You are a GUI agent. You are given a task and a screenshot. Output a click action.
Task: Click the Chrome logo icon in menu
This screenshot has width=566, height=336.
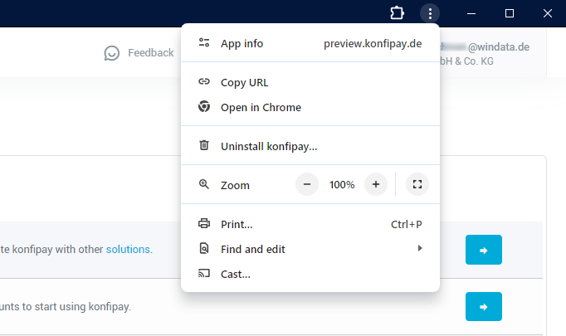204,107
